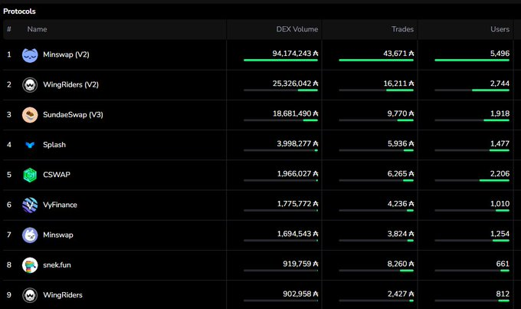The width and height of the screenshot is (521, 309).
Task: Click the trades value 43,671 ₳
Action: tap(398, 54)
